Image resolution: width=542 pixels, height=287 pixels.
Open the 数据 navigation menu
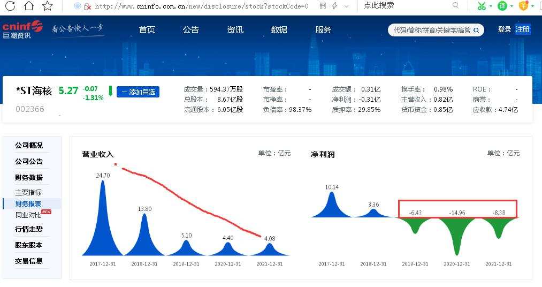(x=279, y=30)
